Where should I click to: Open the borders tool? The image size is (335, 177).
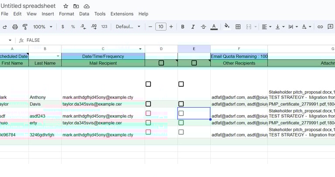[238, 27]
